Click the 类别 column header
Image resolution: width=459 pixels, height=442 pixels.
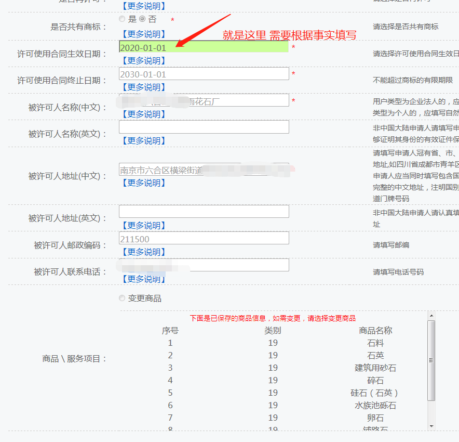273,331
